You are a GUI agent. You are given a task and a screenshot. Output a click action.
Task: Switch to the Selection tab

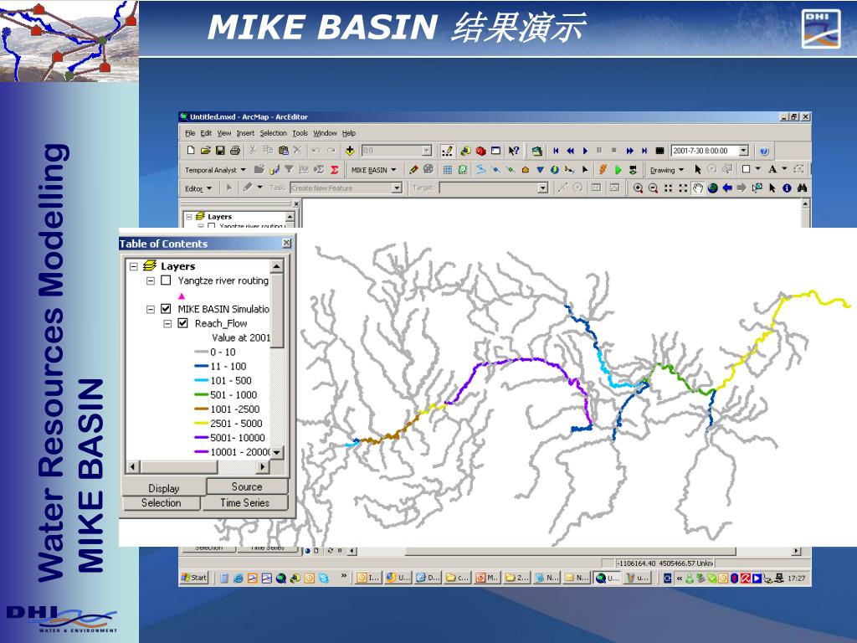point(162,502)
